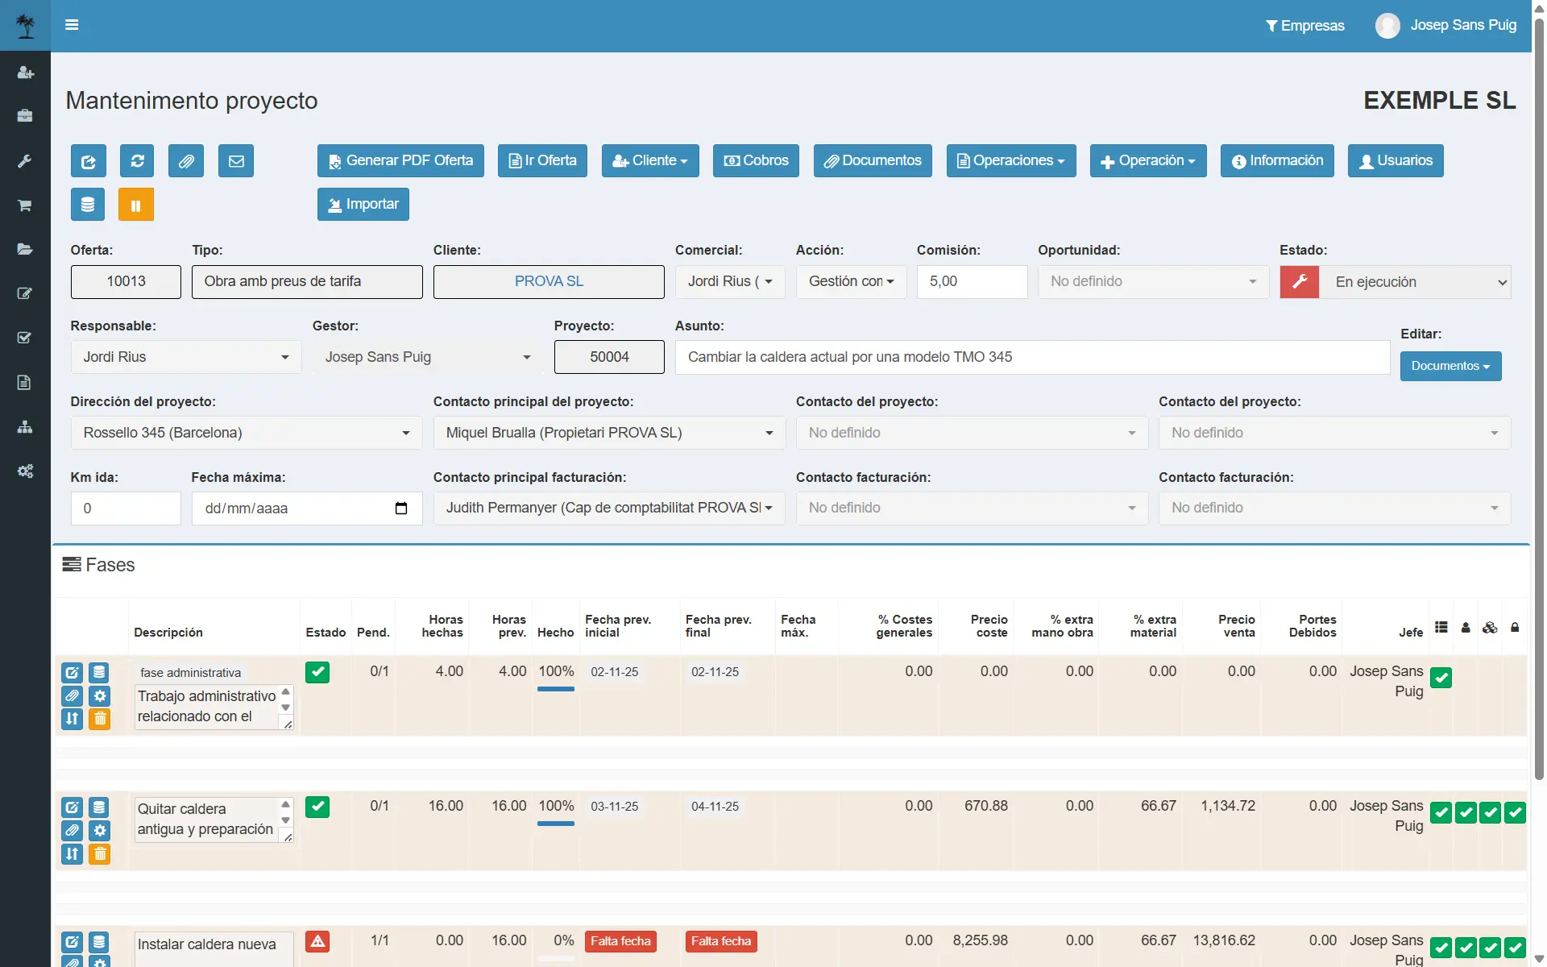
Task: Click the Asunto text field
Action: click(x=1032, y=357)
